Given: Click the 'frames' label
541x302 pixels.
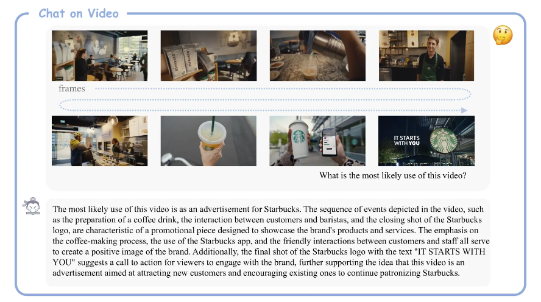Looking at the screenshot, I should (x=72, y=89).
